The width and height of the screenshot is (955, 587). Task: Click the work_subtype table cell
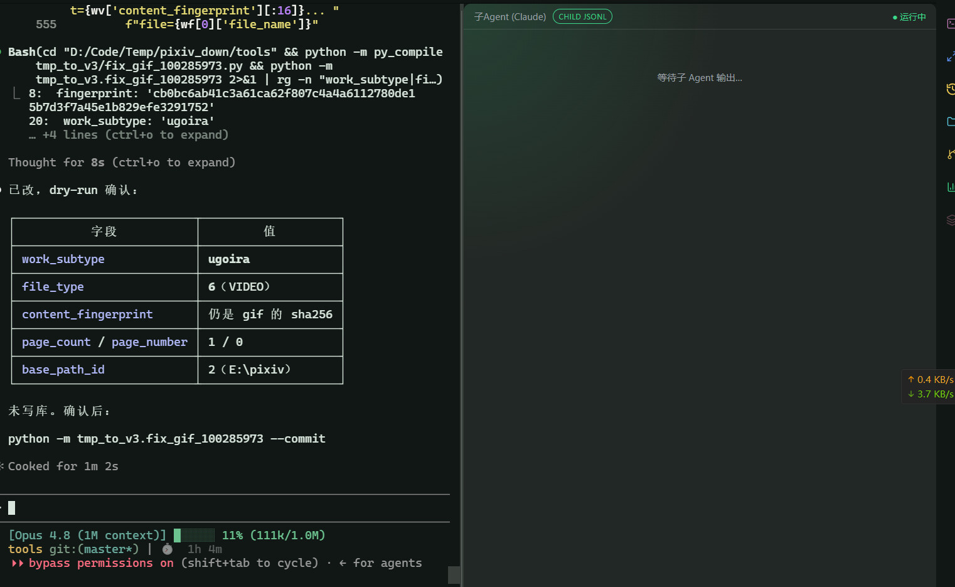[105, 259]
